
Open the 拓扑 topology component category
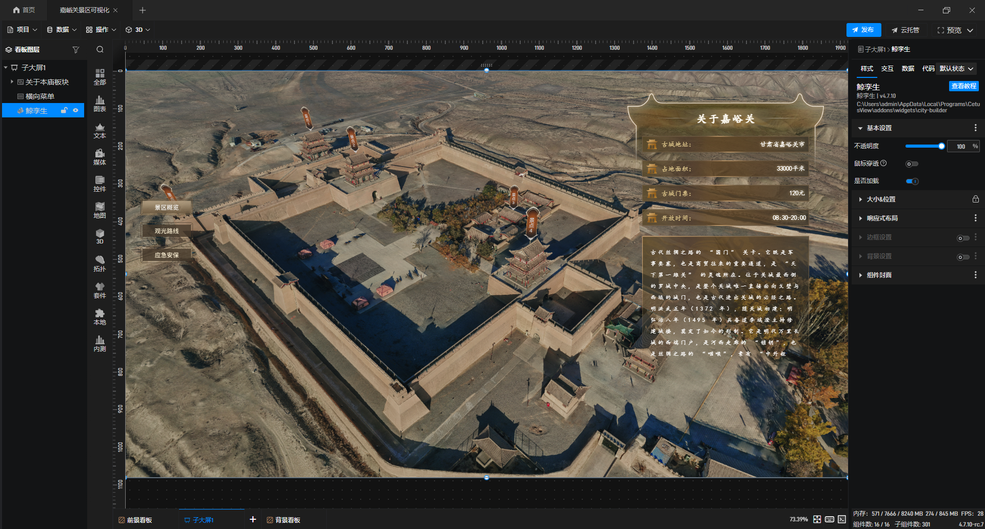pyautogui.click(x=100, y=263)
